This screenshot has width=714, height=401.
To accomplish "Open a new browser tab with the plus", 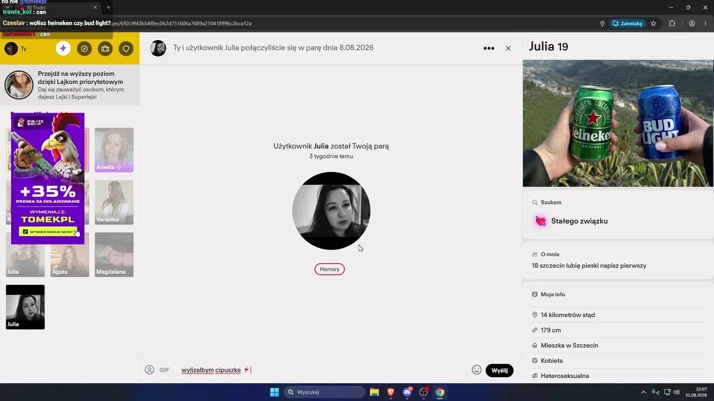I will coord(108,7).
